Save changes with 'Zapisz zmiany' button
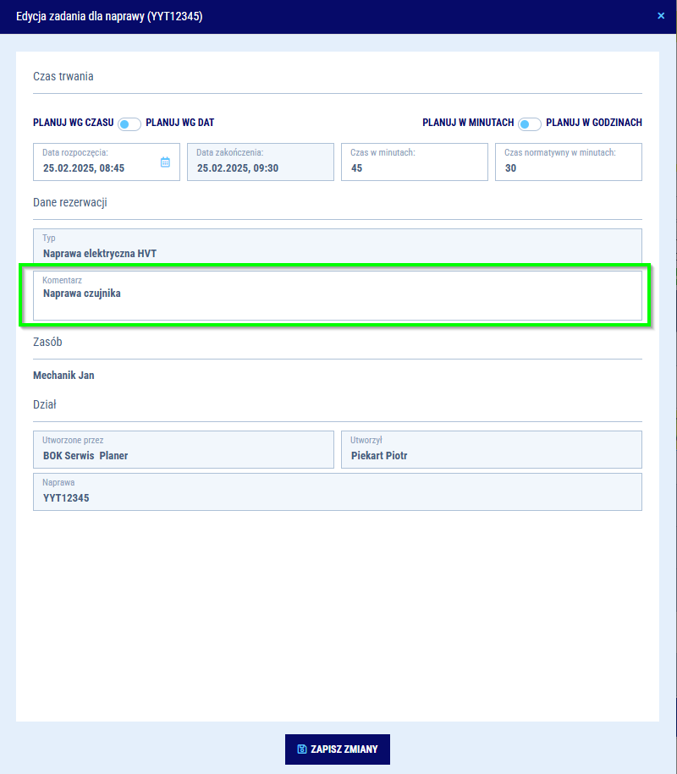The height and width of the screenshot is (774, 677). point(337,749)
